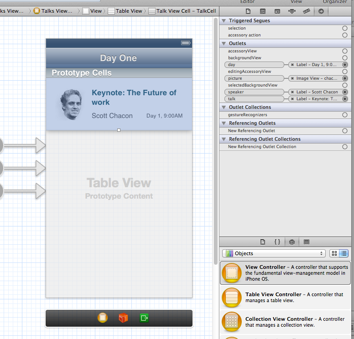The width and height of the screenshot is (354, 339).
Task: Collapse the Referencing Outlets section
Action: point(224,123)
